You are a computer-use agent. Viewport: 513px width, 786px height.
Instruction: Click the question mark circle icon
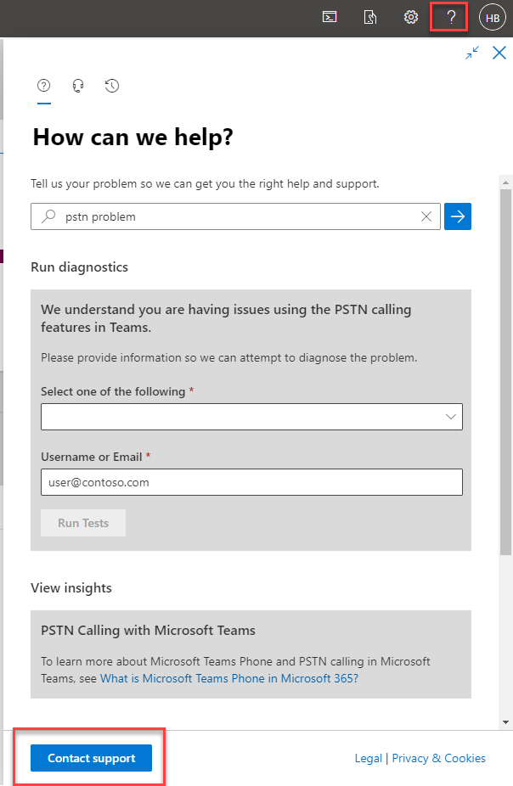(44, 86)
